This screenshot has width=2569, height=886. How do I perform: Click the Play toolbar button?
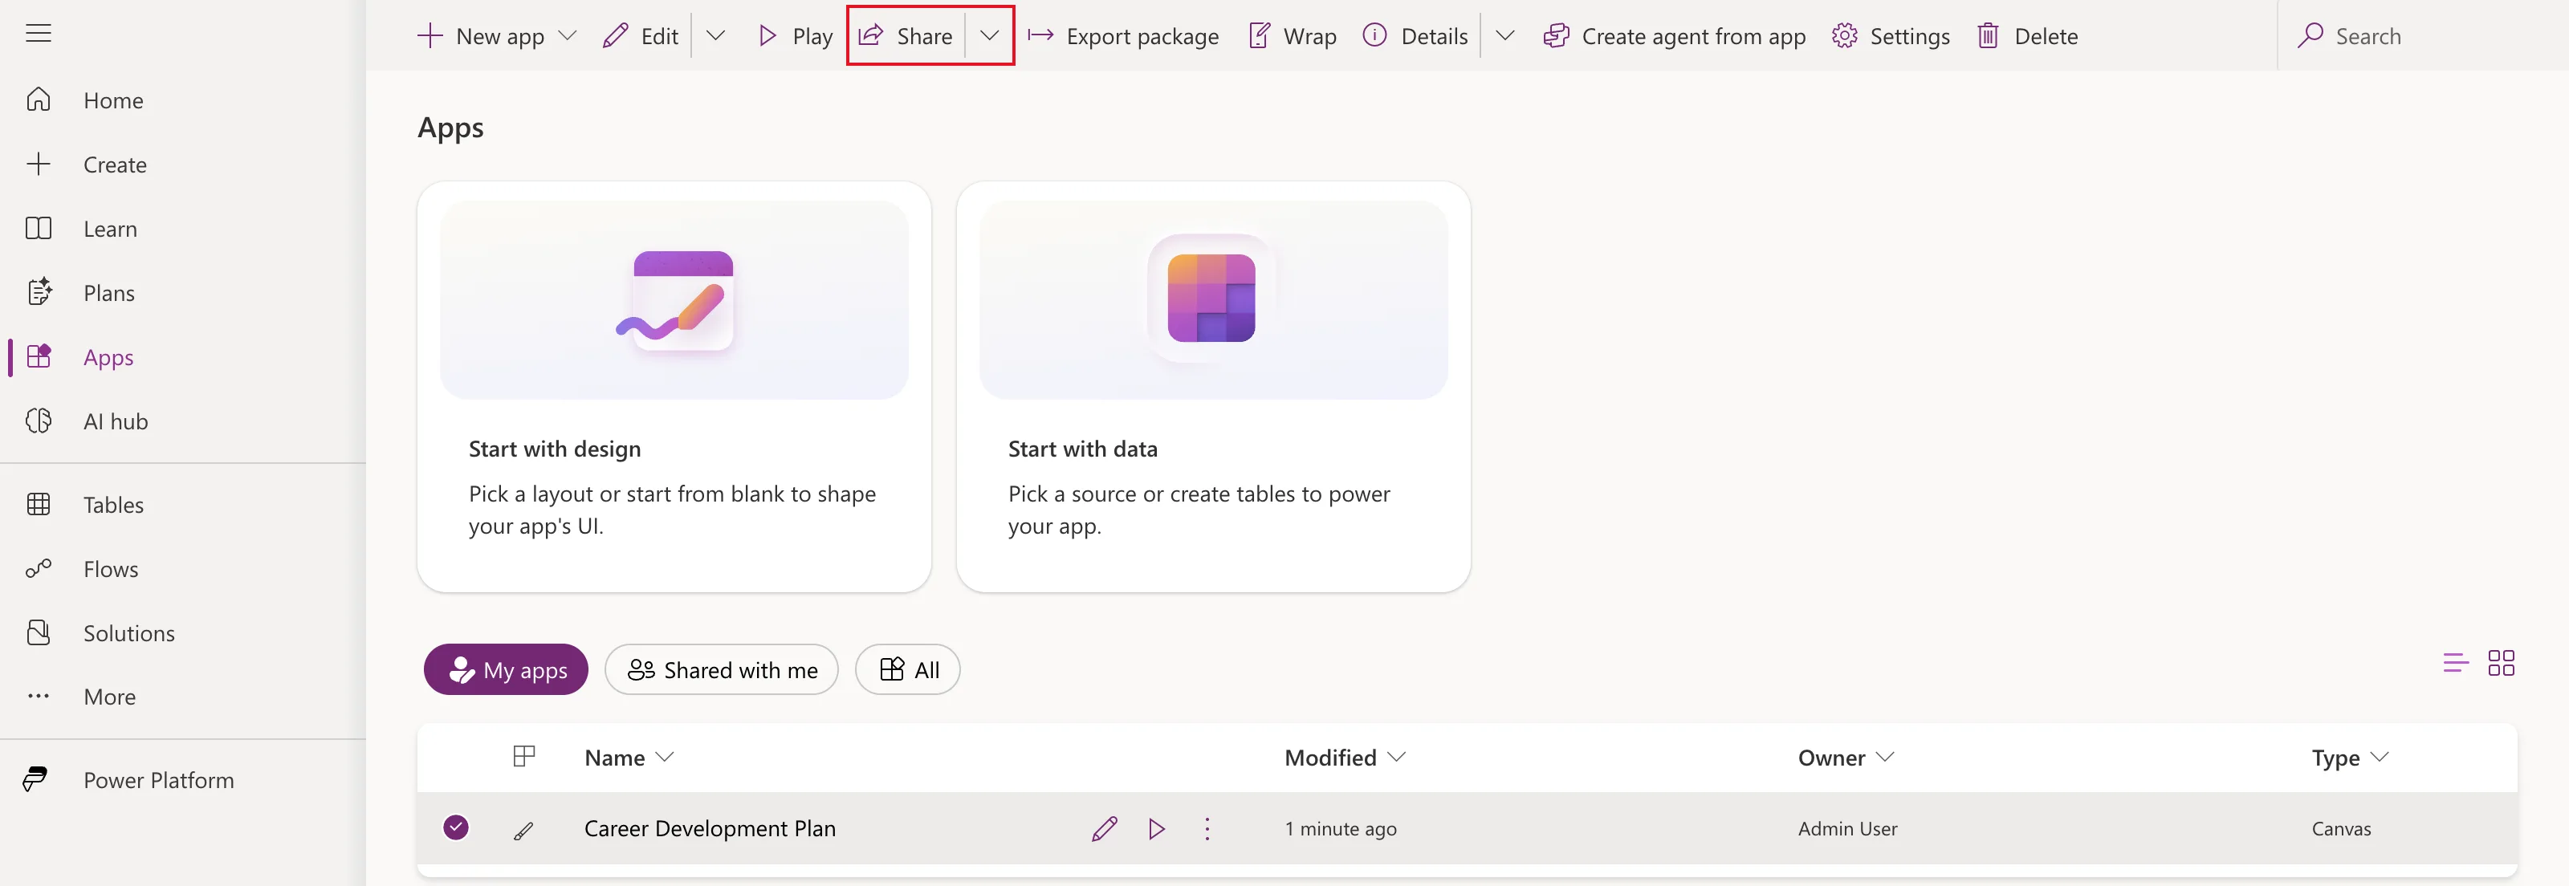tap(795, 36)
